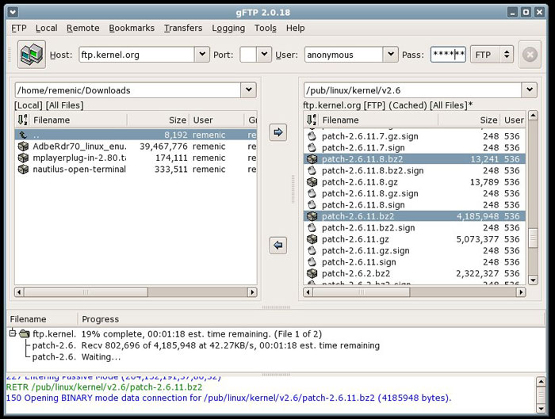Click the remote file list vertical scrollbar thumb
Viewport: 555px width, 419px height.
tap(533, 238)
